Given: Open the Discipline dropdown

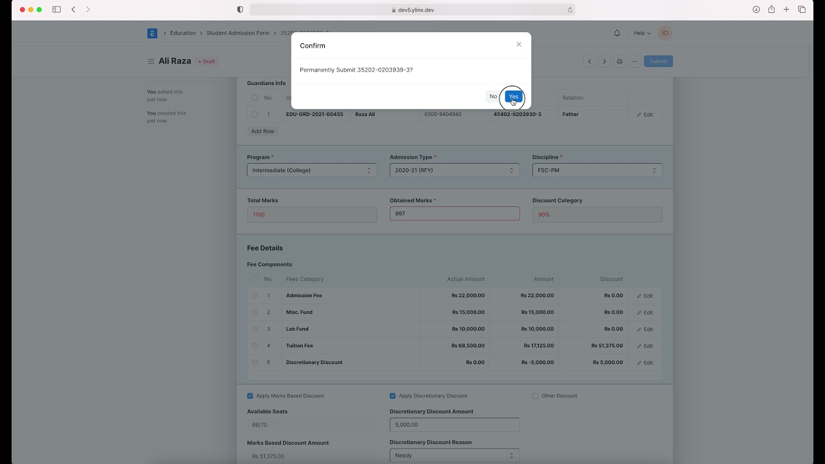Looking at the screenshot, I should pos(597,170).
